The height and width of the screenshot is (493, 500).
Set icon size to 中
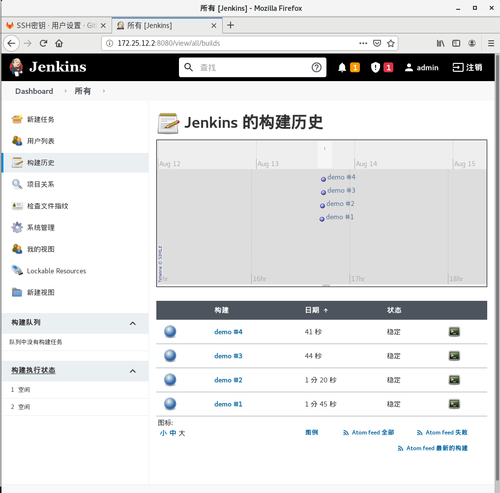173,433
